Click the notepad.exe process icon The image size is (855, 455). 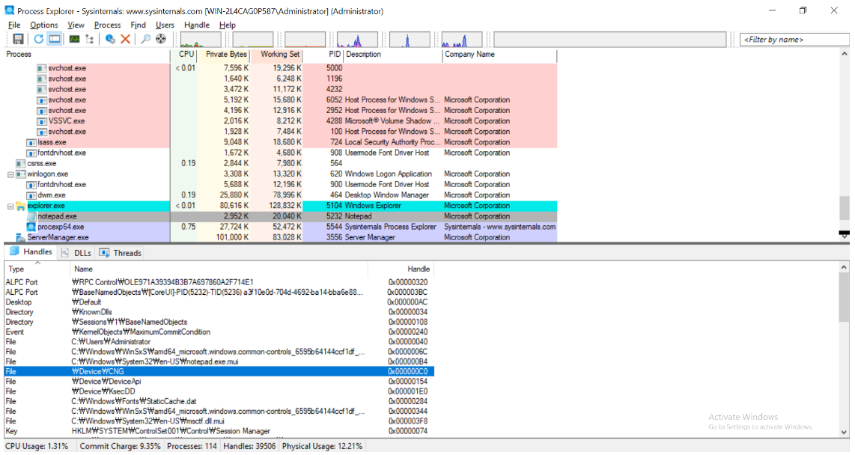31,216
